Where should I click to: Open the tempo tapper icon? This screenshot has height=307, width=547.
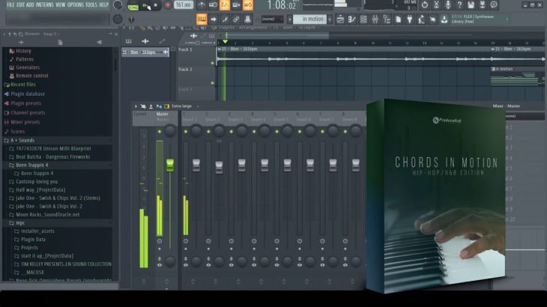coord(421,19)
